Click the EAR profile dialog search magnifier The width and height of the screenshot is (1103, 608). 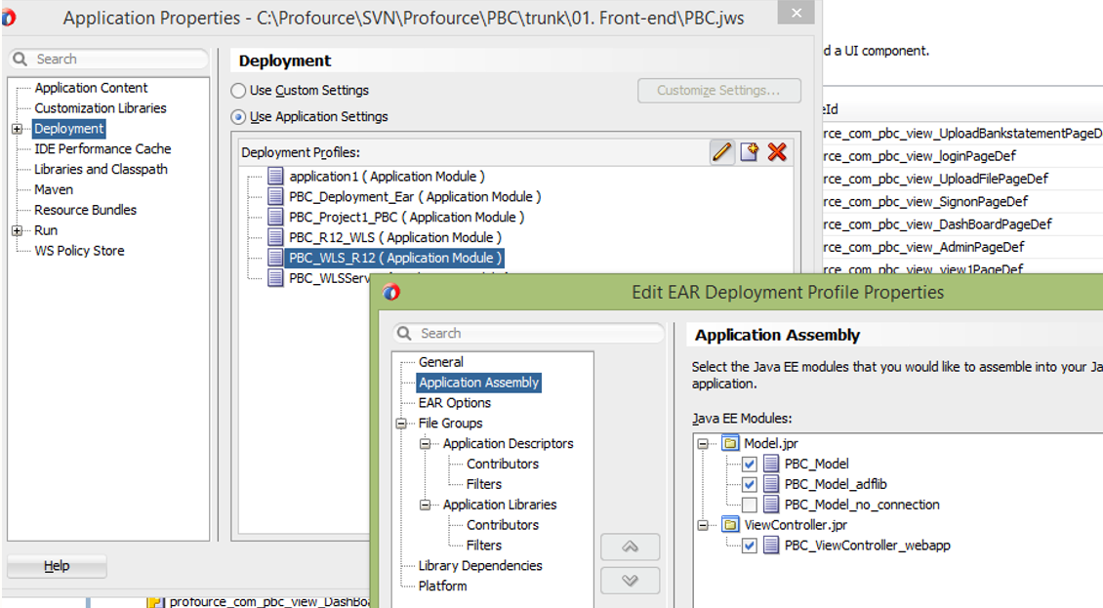[x=404, y=334]
